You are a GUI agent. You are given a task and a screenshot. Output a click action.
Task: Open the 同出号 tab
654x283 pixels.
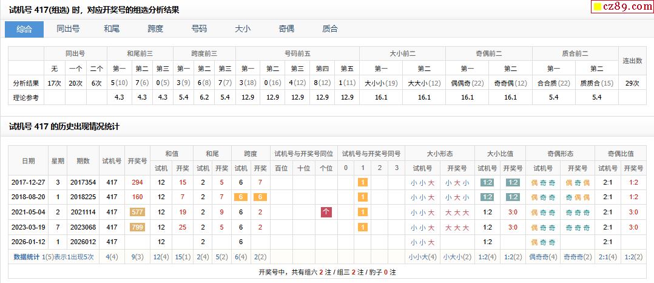tap(68, 29)
